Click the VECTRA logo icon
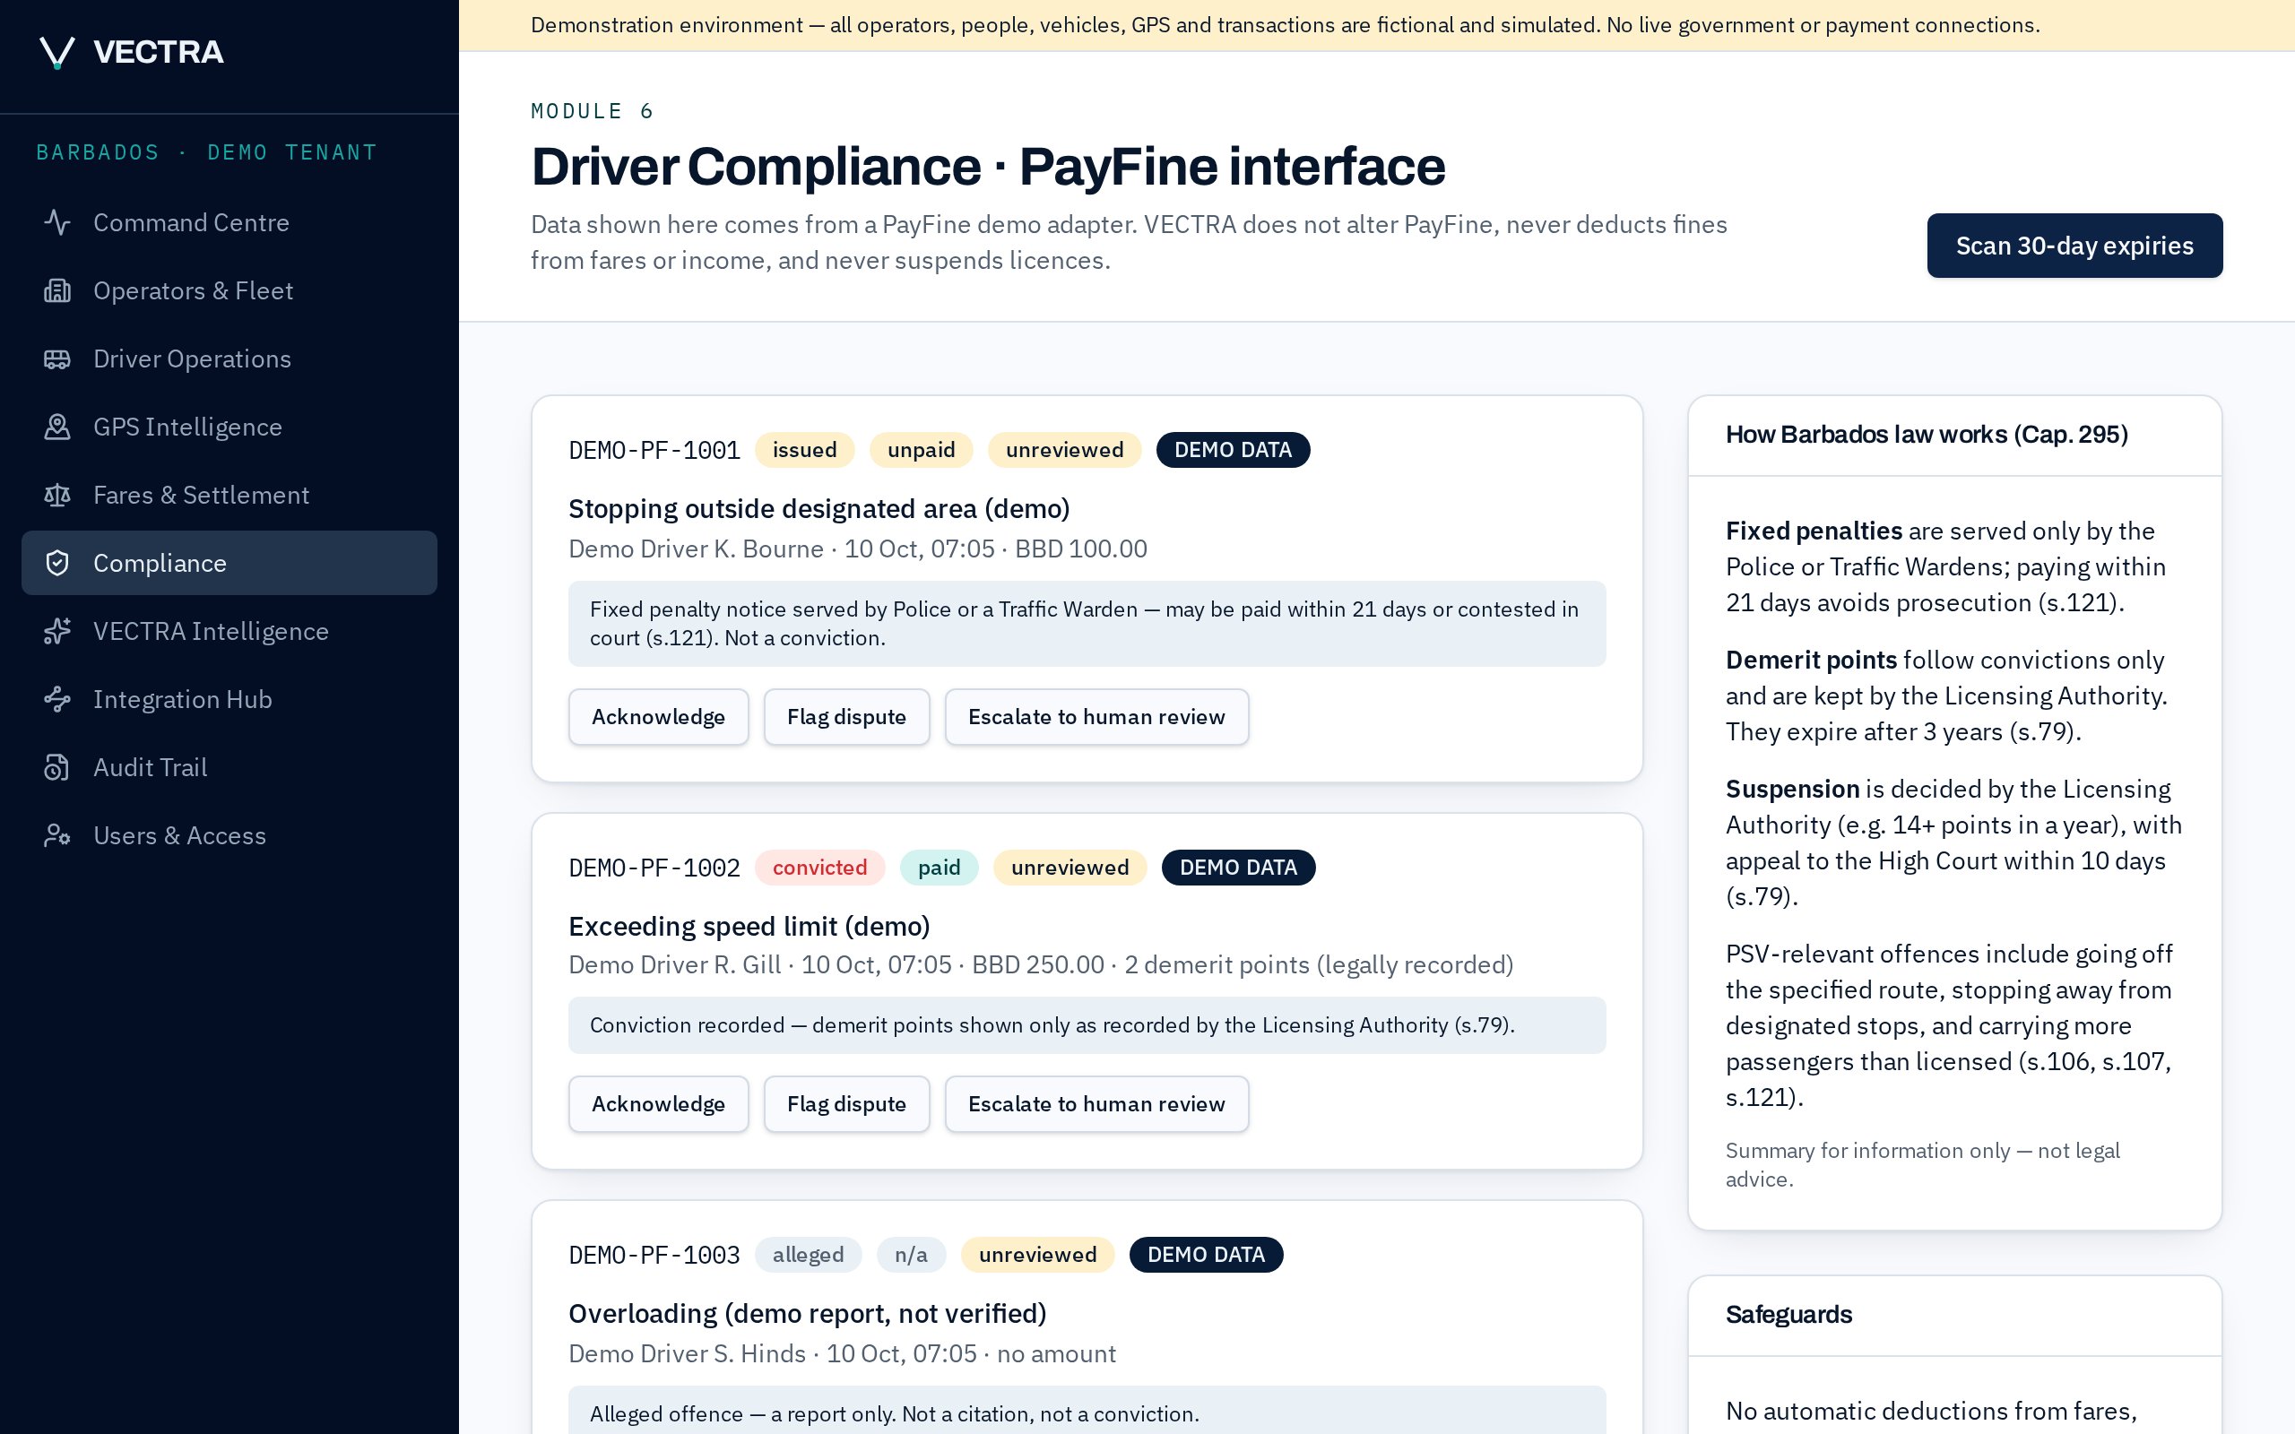This screenshot has height=1434, width=2295. (x=56, y=52)
